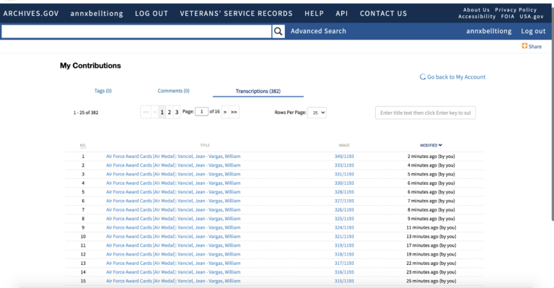Open image link 340/1193

tap(344, 156)
